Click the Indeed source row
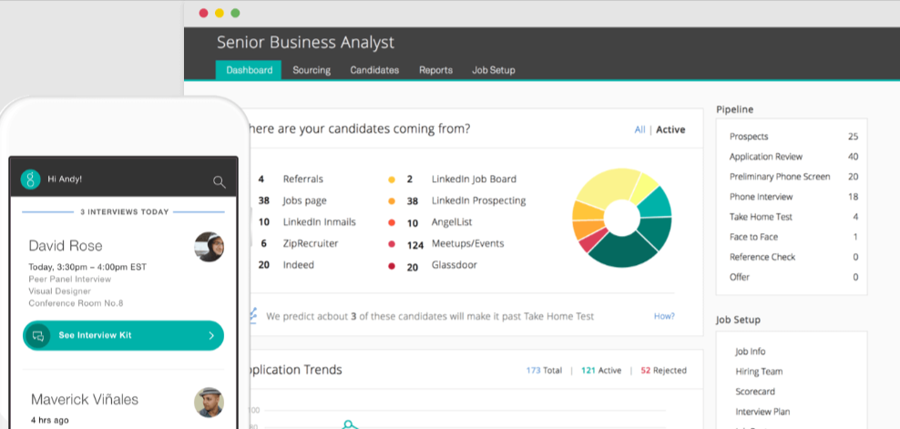Viewport: 900px width, 429px height. (x=286, y=265)
